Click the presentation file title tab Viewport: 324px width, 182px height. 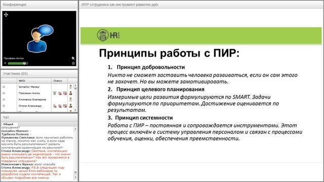point(119,5)
